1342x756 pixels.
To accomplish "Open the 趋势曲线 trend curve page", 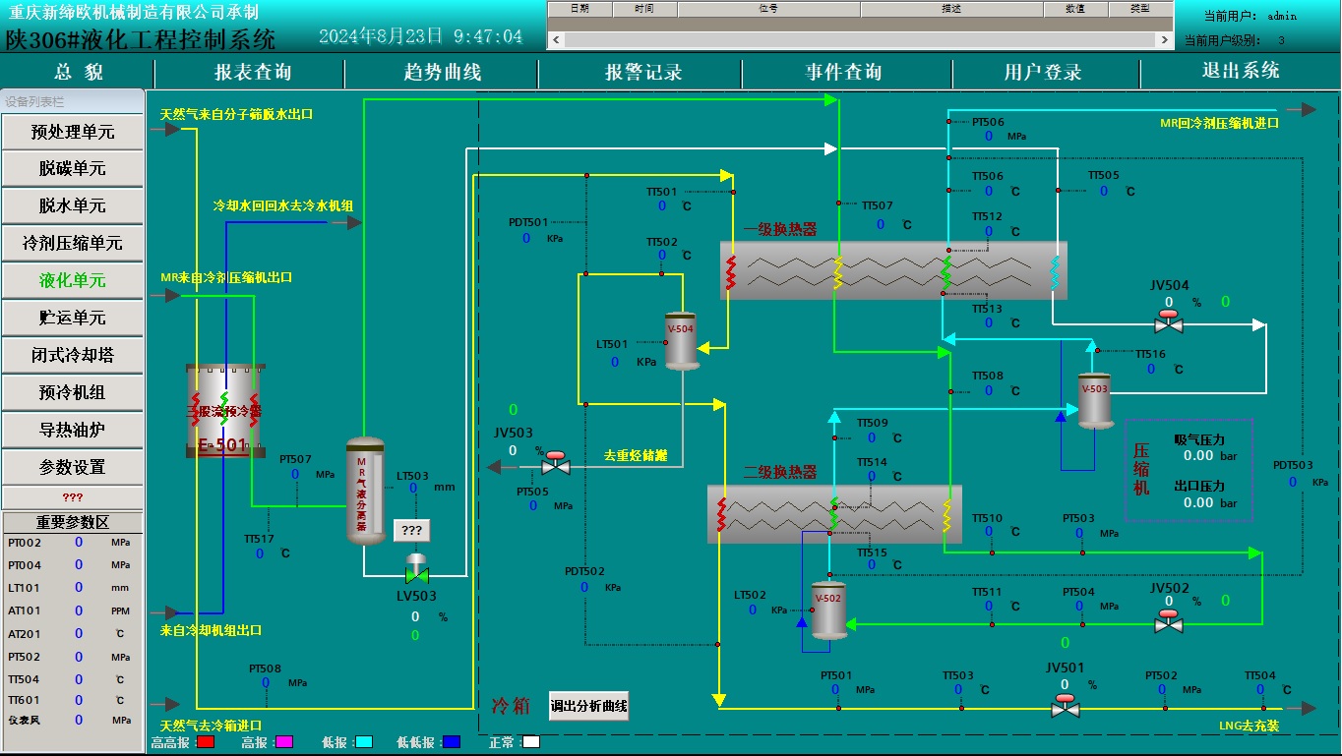I will point(442,73).
